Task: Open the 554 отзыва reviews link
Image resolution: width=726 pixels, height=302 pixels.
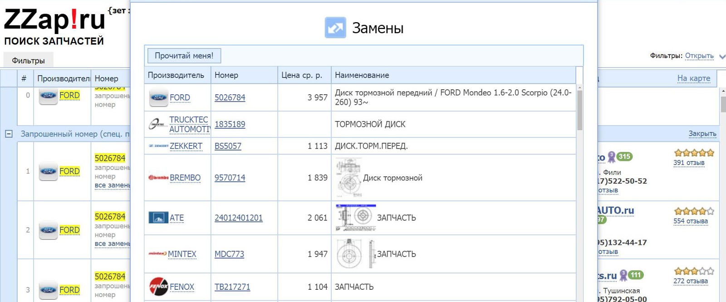Action: (x=691, y=221)
